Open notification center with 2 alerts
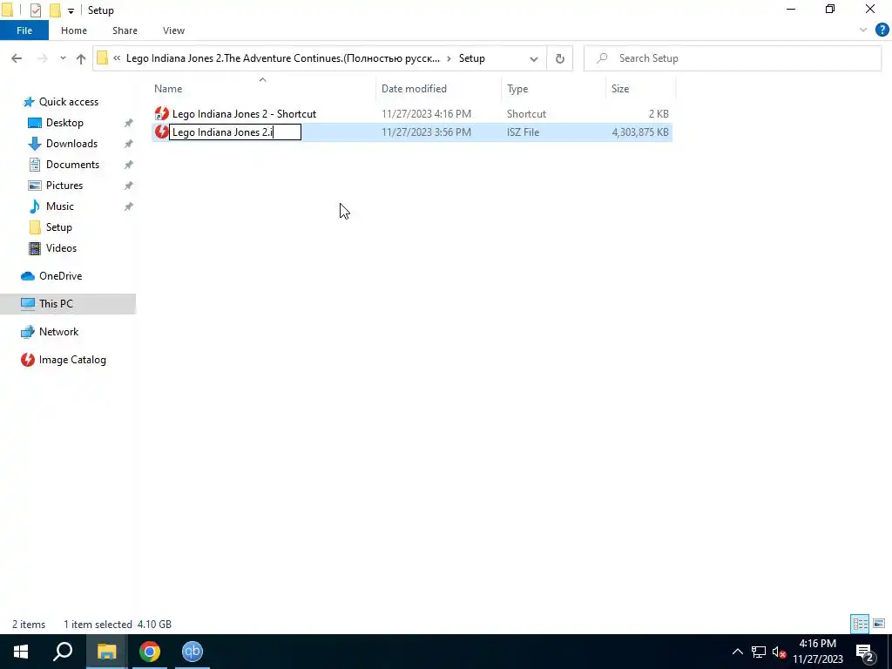 (x=865, y=652)
